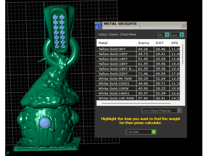Image resolution: width=208 pixels, height=156 pixels.
Task: Click the 51.45 grams value
Action: pyautogui.click(x=143, y=59)
